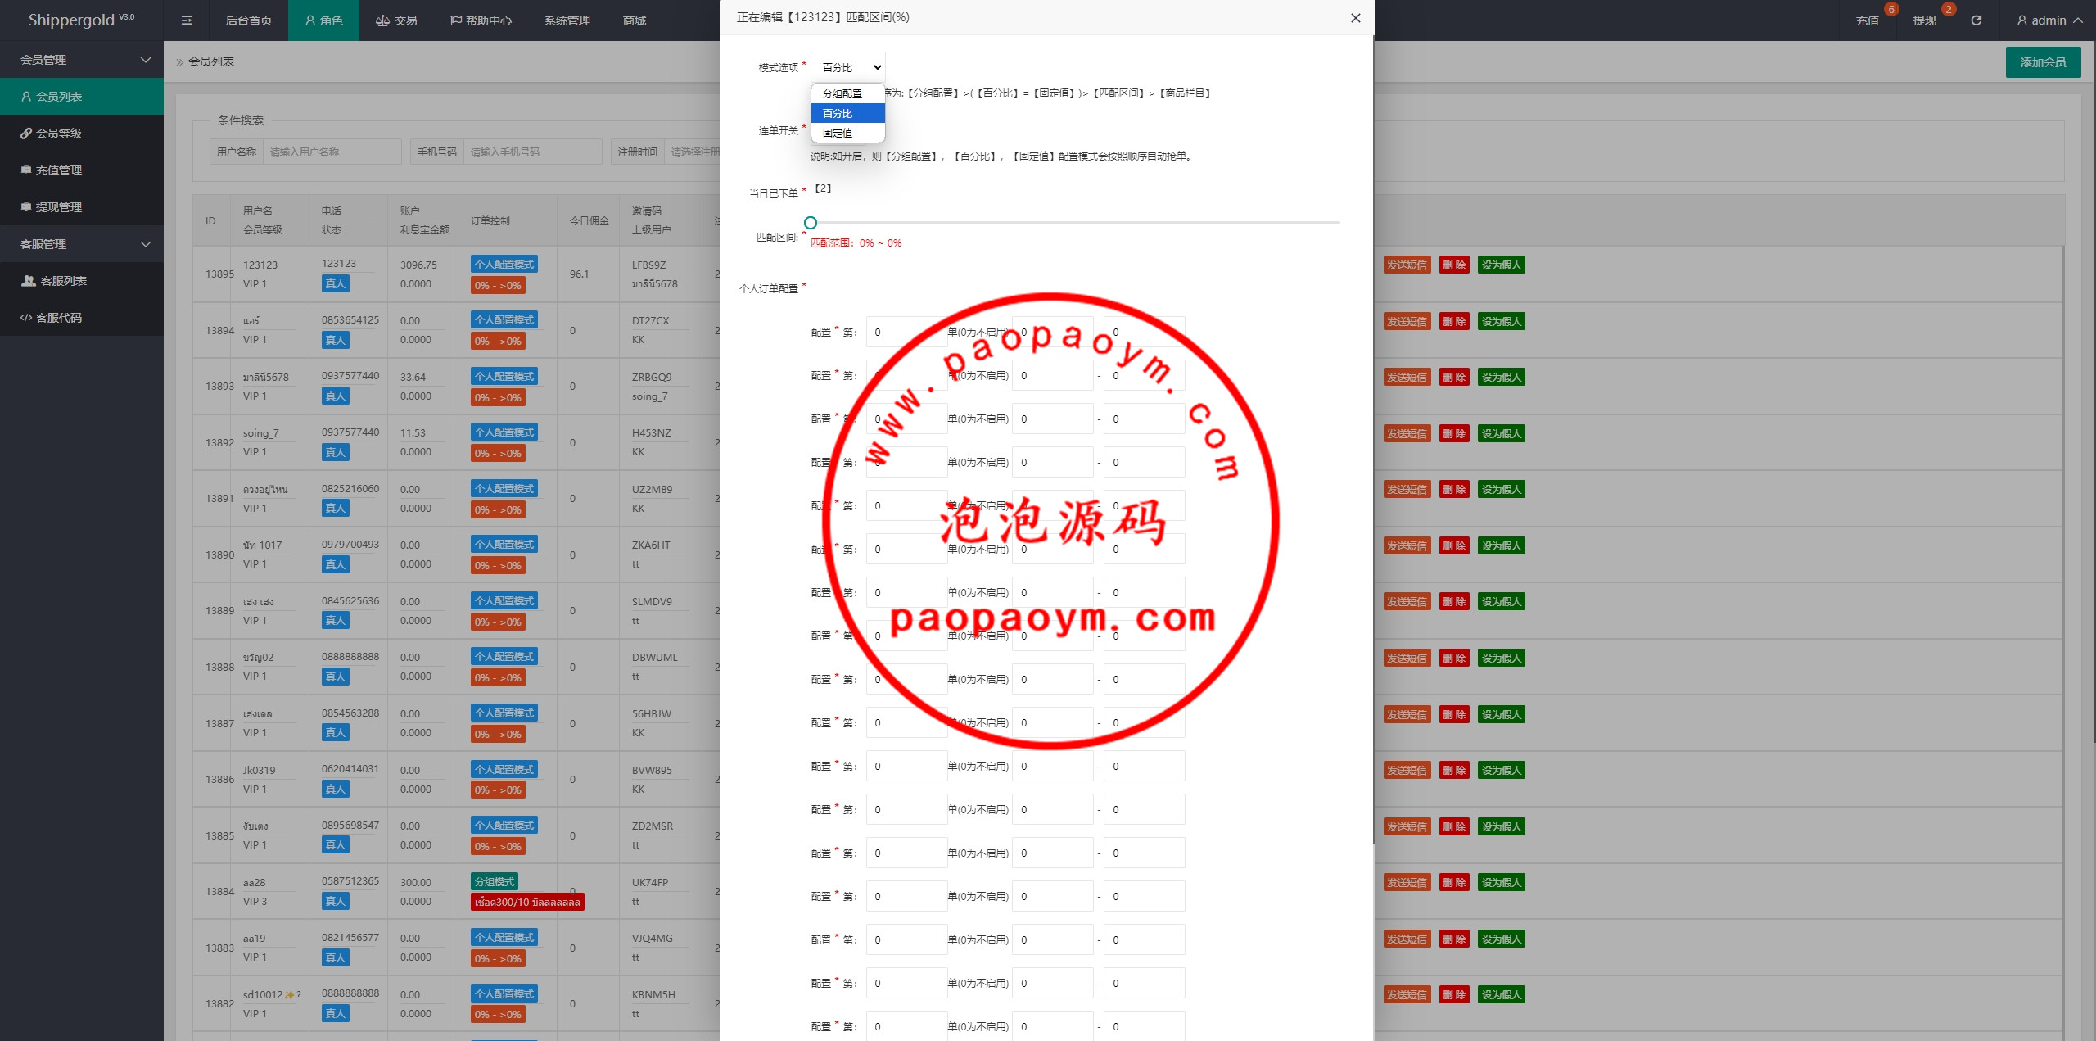Click the 0% - >0% tag for user 123123
This screenshot has width=2096, height=1041.
498,286
